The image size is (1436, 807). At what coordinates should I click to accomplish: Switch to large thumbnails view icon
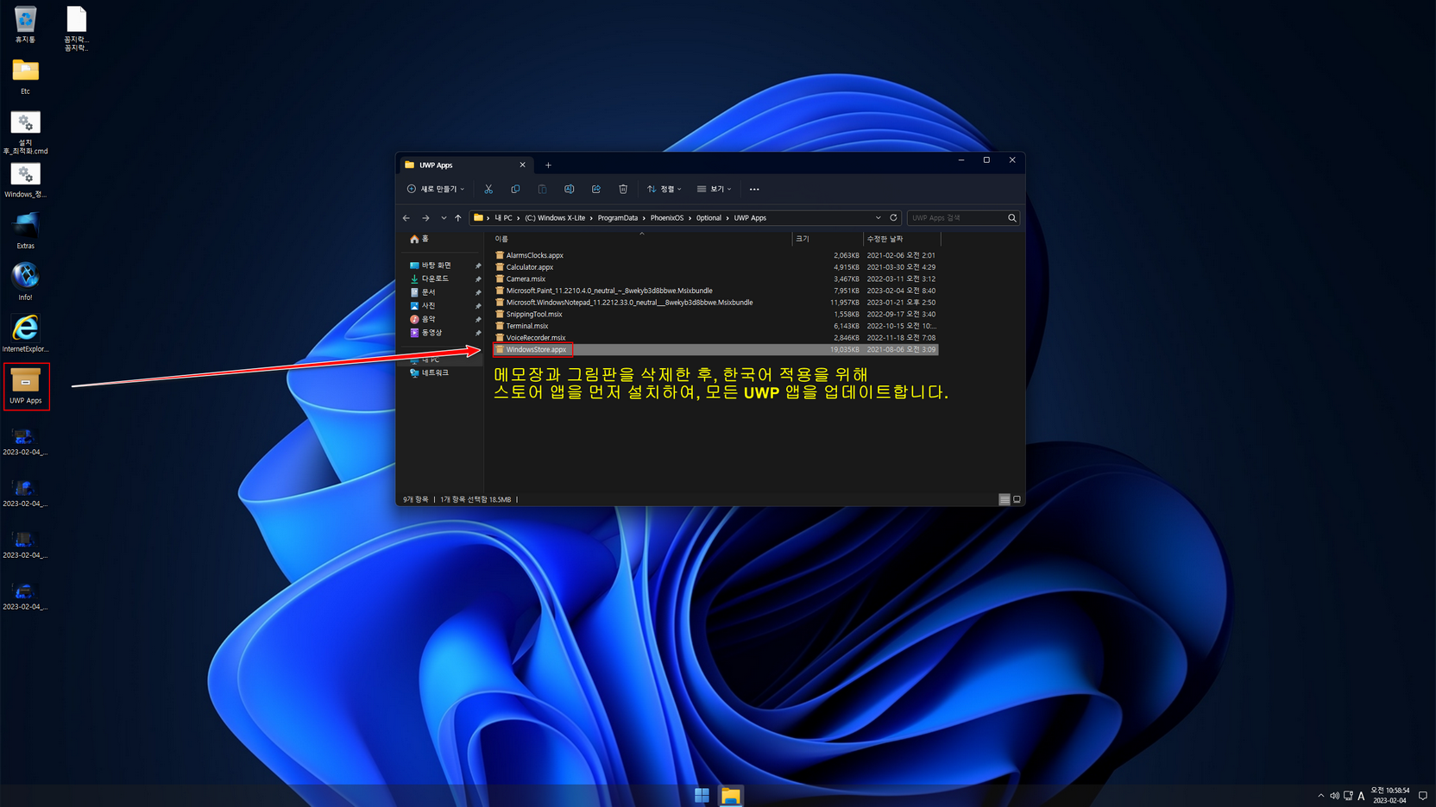click(x=1017, y=499)
